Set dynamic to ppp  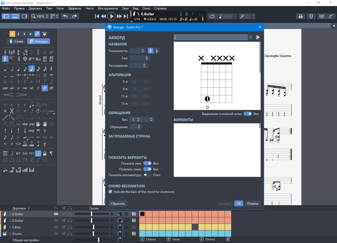(x=5, y=88)
